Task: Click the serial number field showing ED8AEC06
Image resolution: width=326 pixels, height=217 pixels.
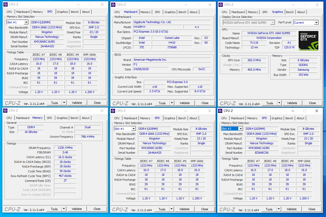Action: pos(261,153)
